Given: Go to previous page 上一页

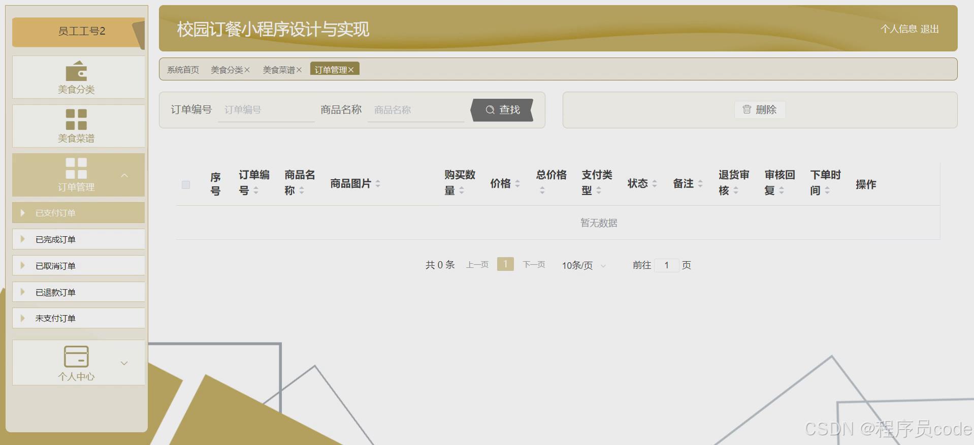Looking at the screenshot, I should click(477, 265).
